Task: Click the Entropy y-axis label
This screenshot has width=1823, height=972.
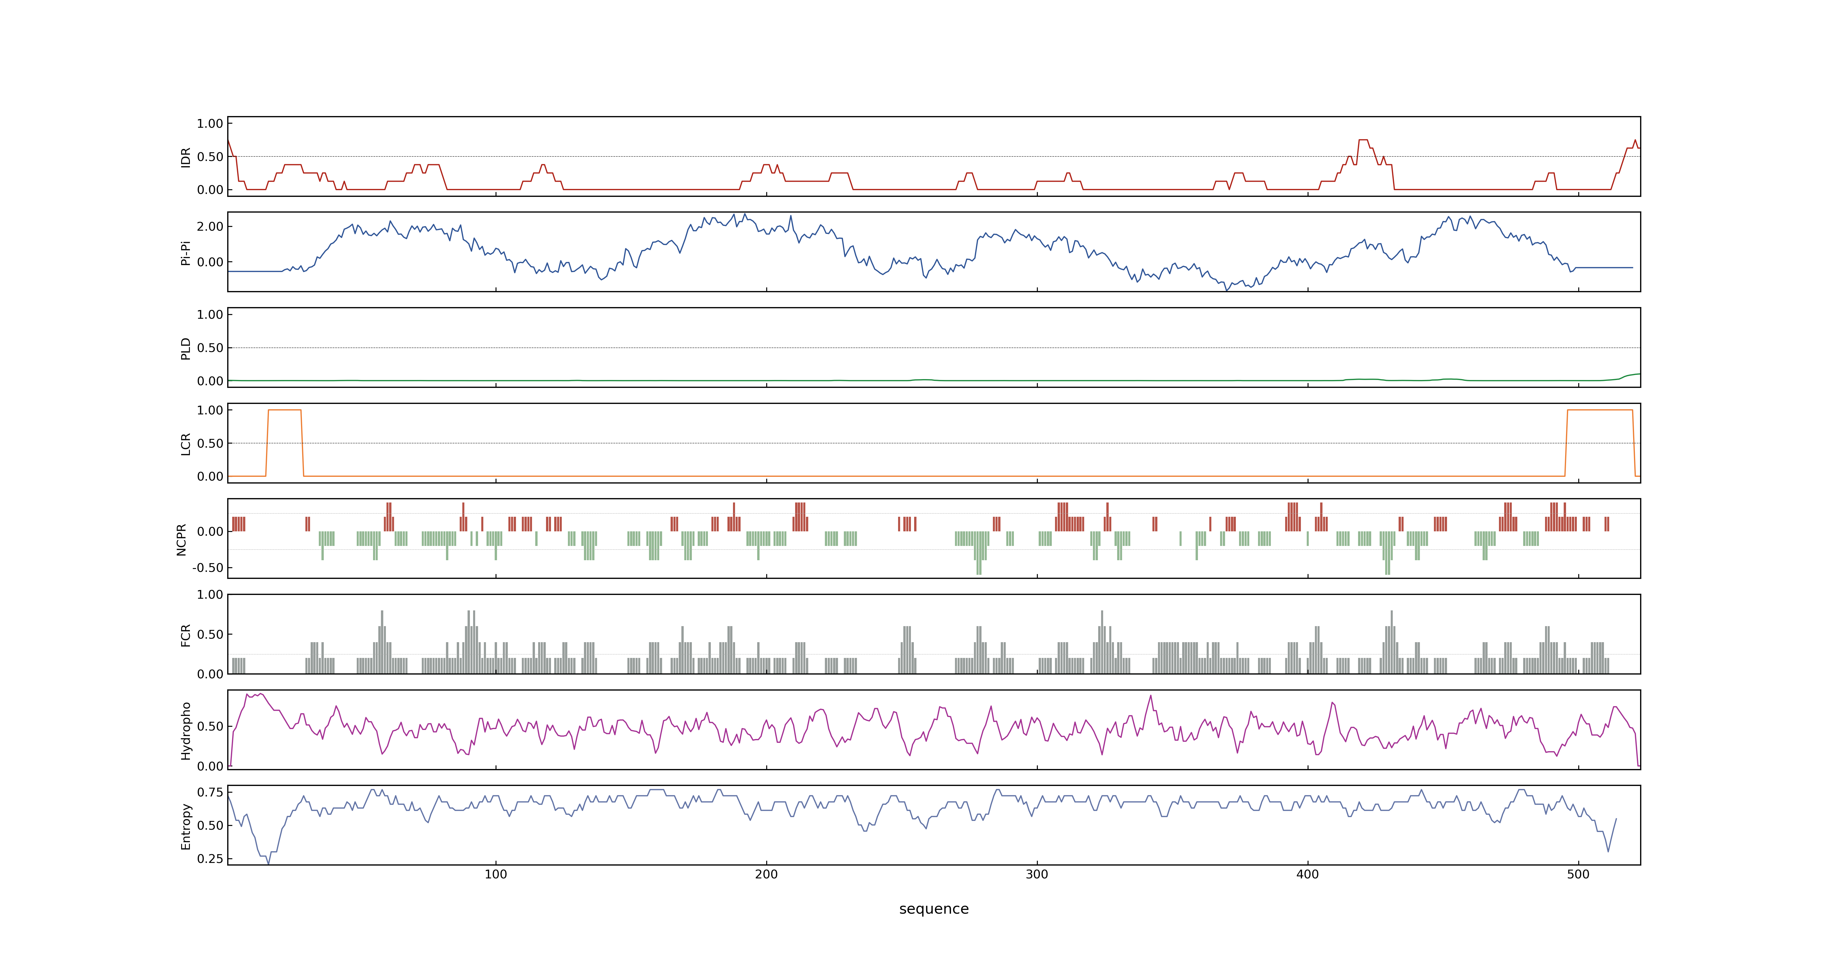Action: pyautogui.click(x=186, y=826)
